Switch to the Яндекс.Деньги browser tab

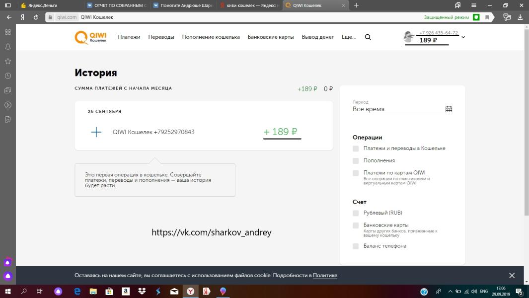click(x=50, y=5)
